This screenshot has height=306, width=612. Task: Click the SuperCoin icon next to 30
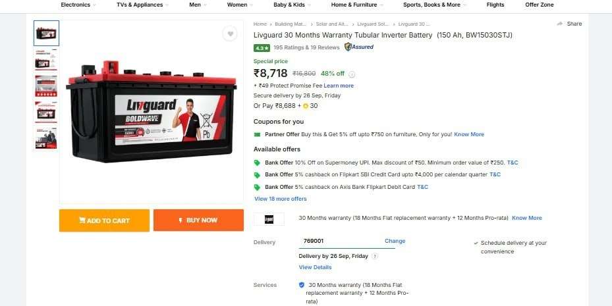[306, 106]
